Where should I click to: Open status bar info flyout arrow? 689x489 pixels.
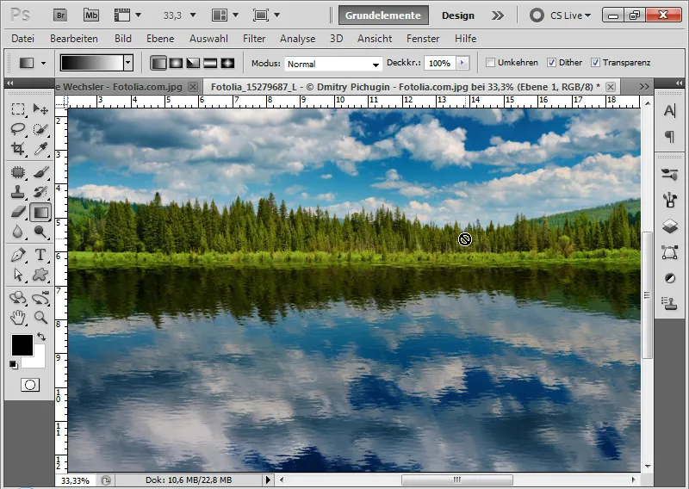(x=268, y=480)
